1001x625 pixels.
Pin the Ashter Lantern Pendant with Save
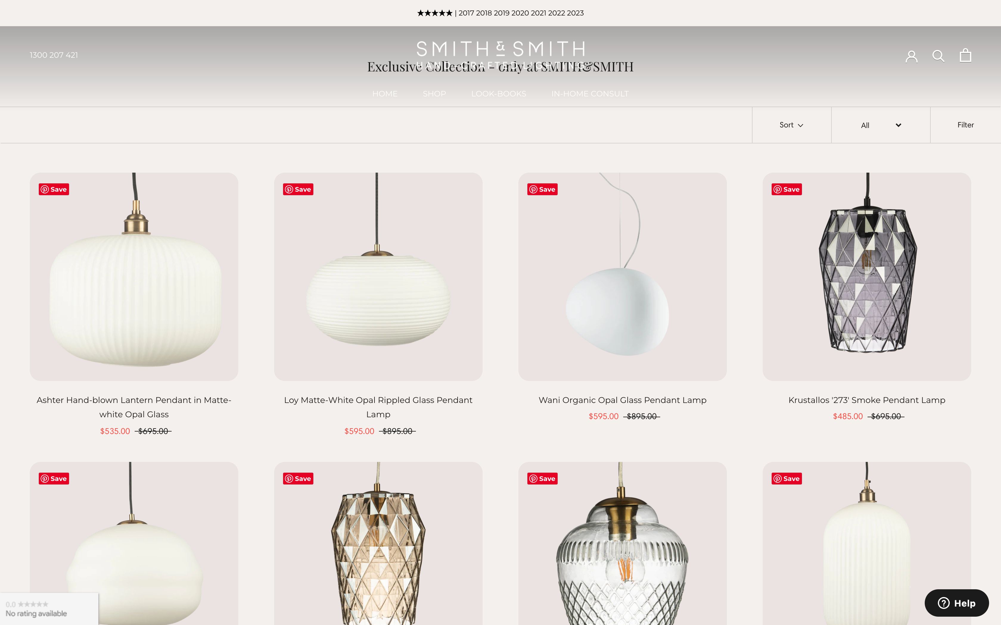click(x=54, y=189)
